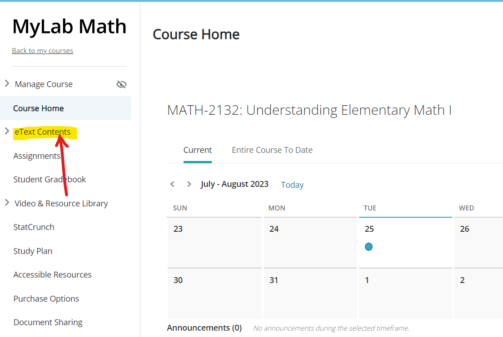The height and width of the screenshot is (337, 503).
Task: Click the MATH-2132 course title
Action: [309, 110]
